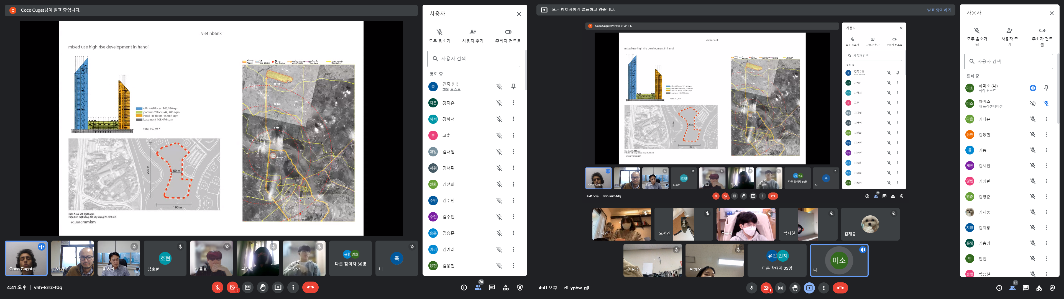
Task: Toggle camera in the rii-ypbw-gji meeting
Action: (x=766, y=288)
